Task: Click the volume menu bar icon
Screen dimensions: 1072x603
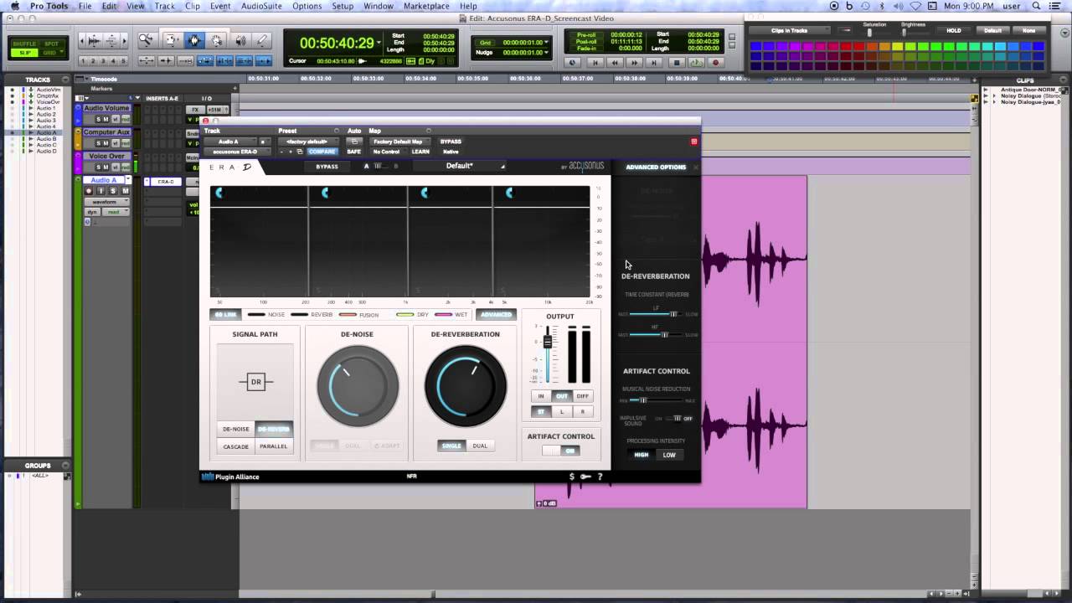Action: 899,6
